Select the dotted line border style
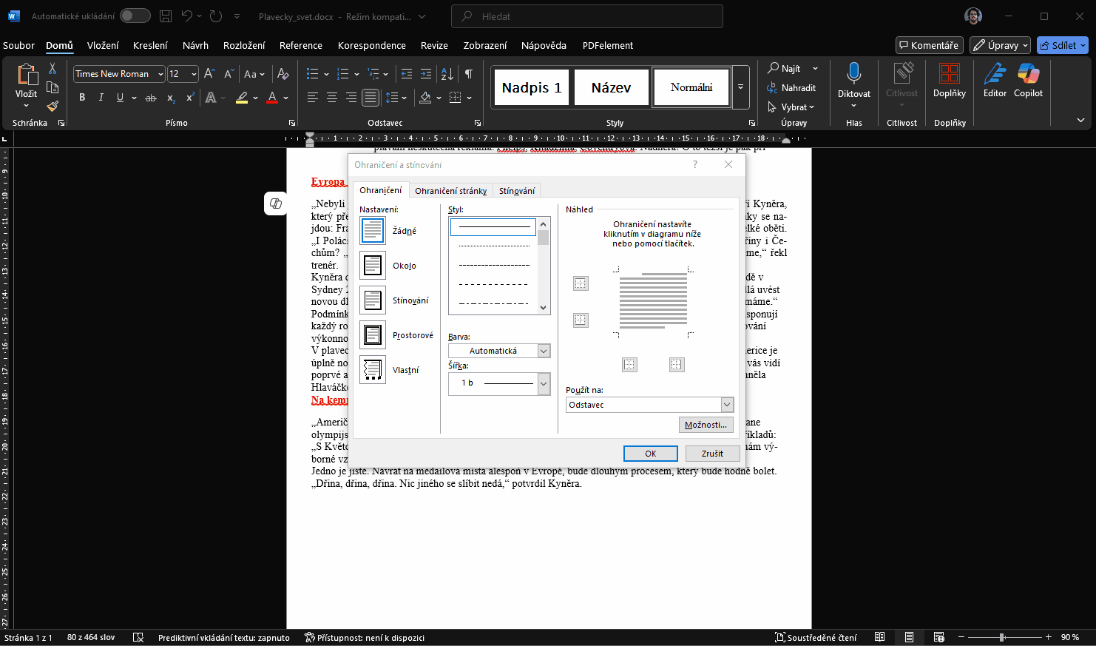1096x646 pixels. click(x=494, y=246)
